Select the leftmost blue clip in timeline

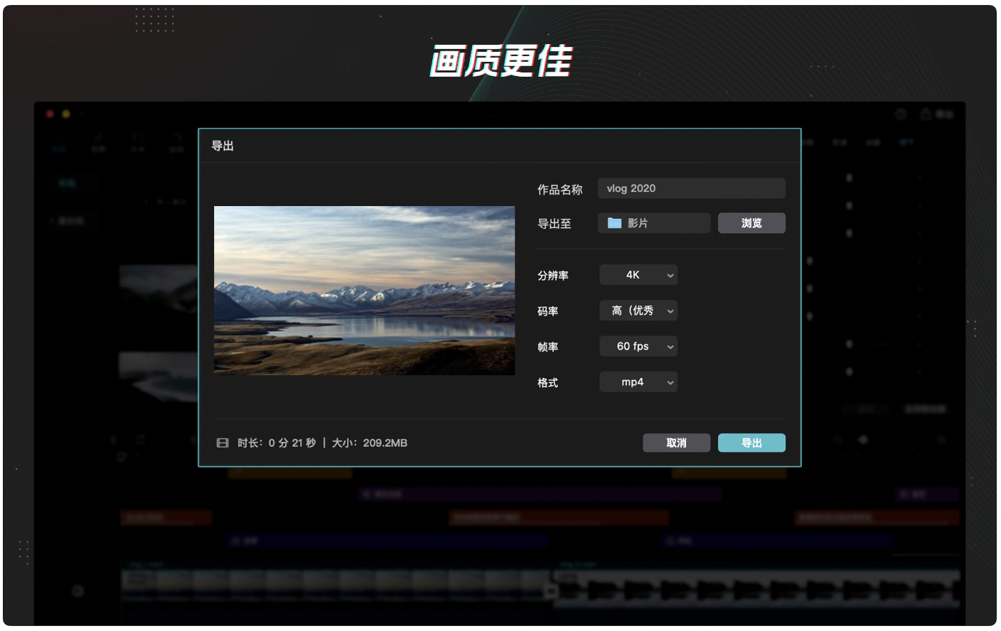pos(387,541)
